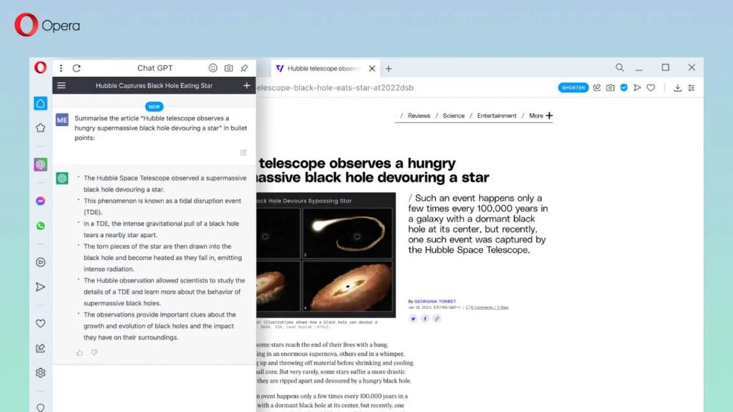Reload the Chat GPT panel
The image size is (733, 412).
click(77, 68)
